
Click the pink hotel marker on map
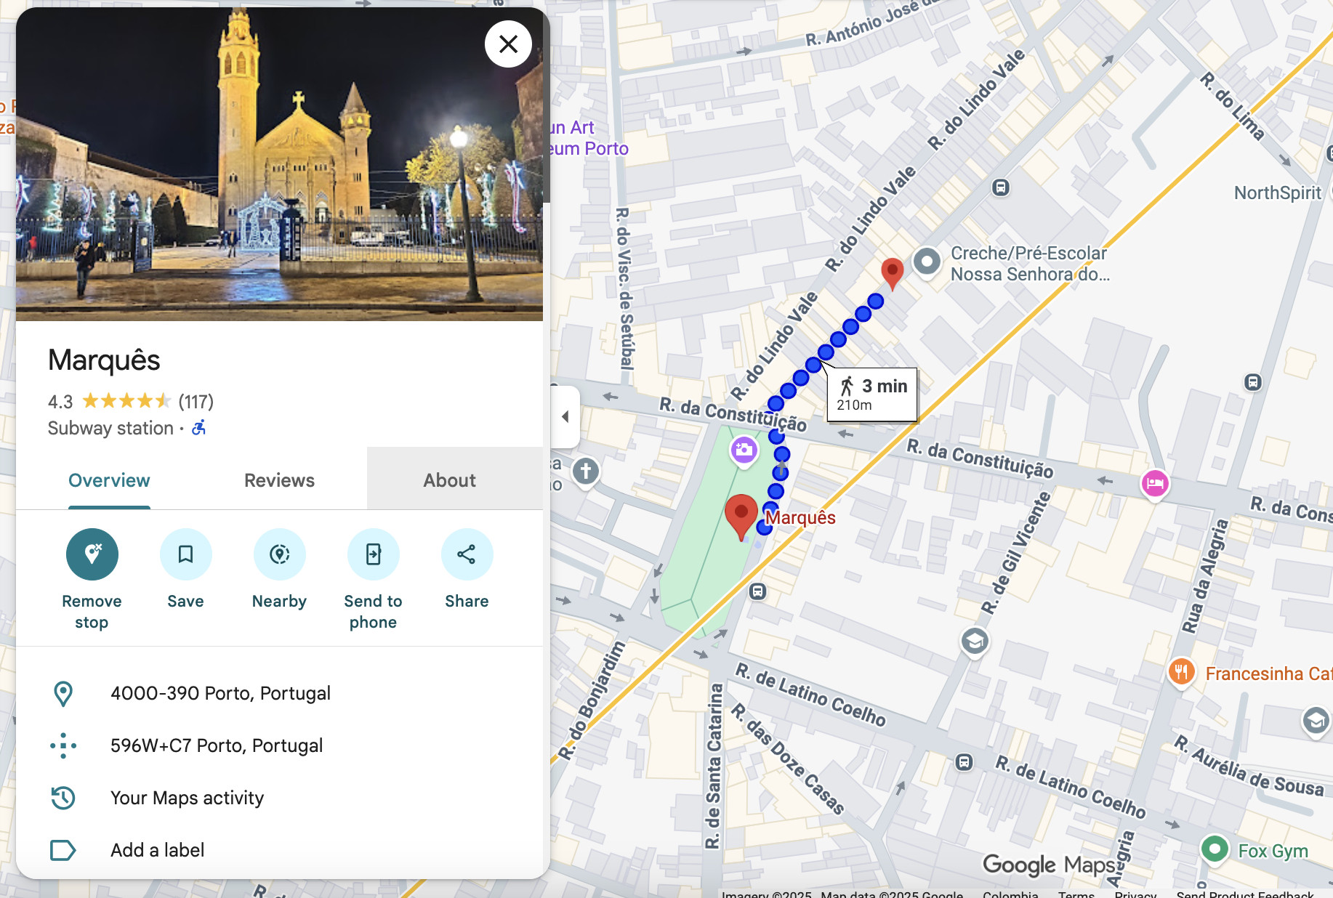click(1154, 483)
